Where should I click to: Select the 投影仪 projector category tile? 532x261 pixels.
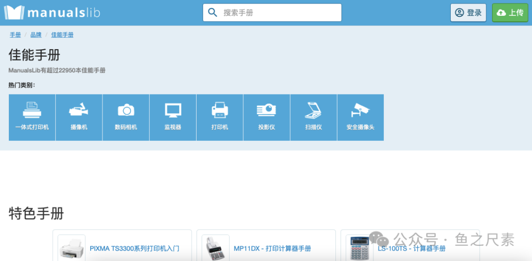[x=266, y=117]
